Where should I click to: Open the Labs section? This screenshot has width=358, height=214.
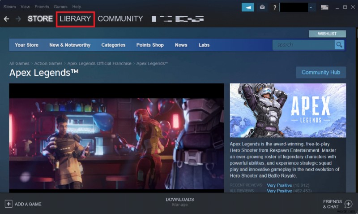point(204,45)
